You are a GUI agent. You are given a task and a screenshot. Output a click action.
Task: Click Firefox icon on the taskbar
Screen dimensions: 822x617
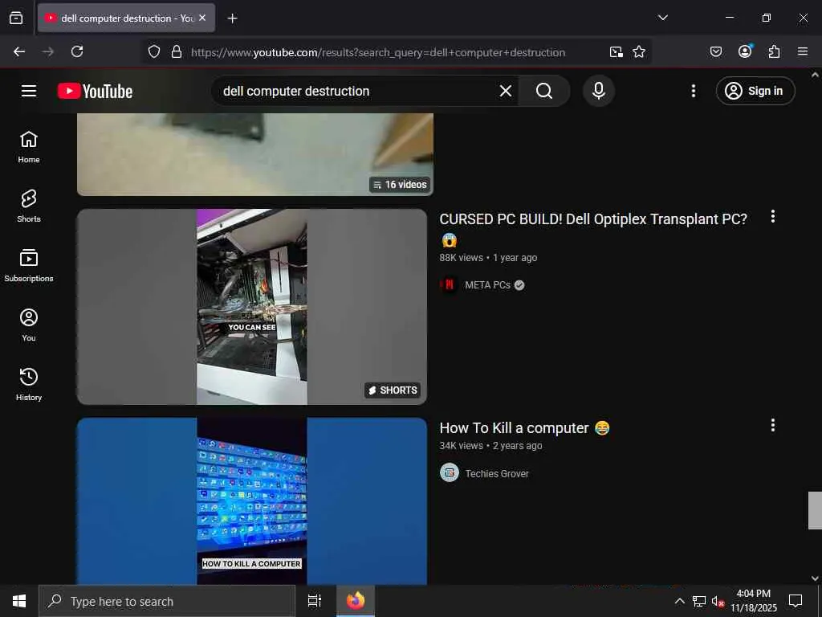[356, 601]
